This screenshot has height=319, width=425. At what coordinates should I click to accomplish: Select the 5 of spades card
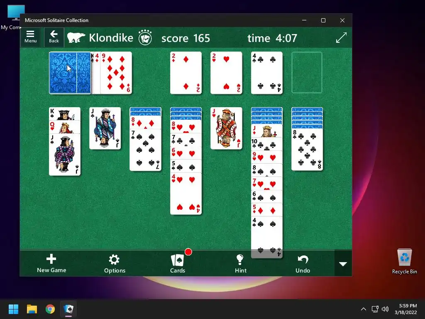pos(186,166)
